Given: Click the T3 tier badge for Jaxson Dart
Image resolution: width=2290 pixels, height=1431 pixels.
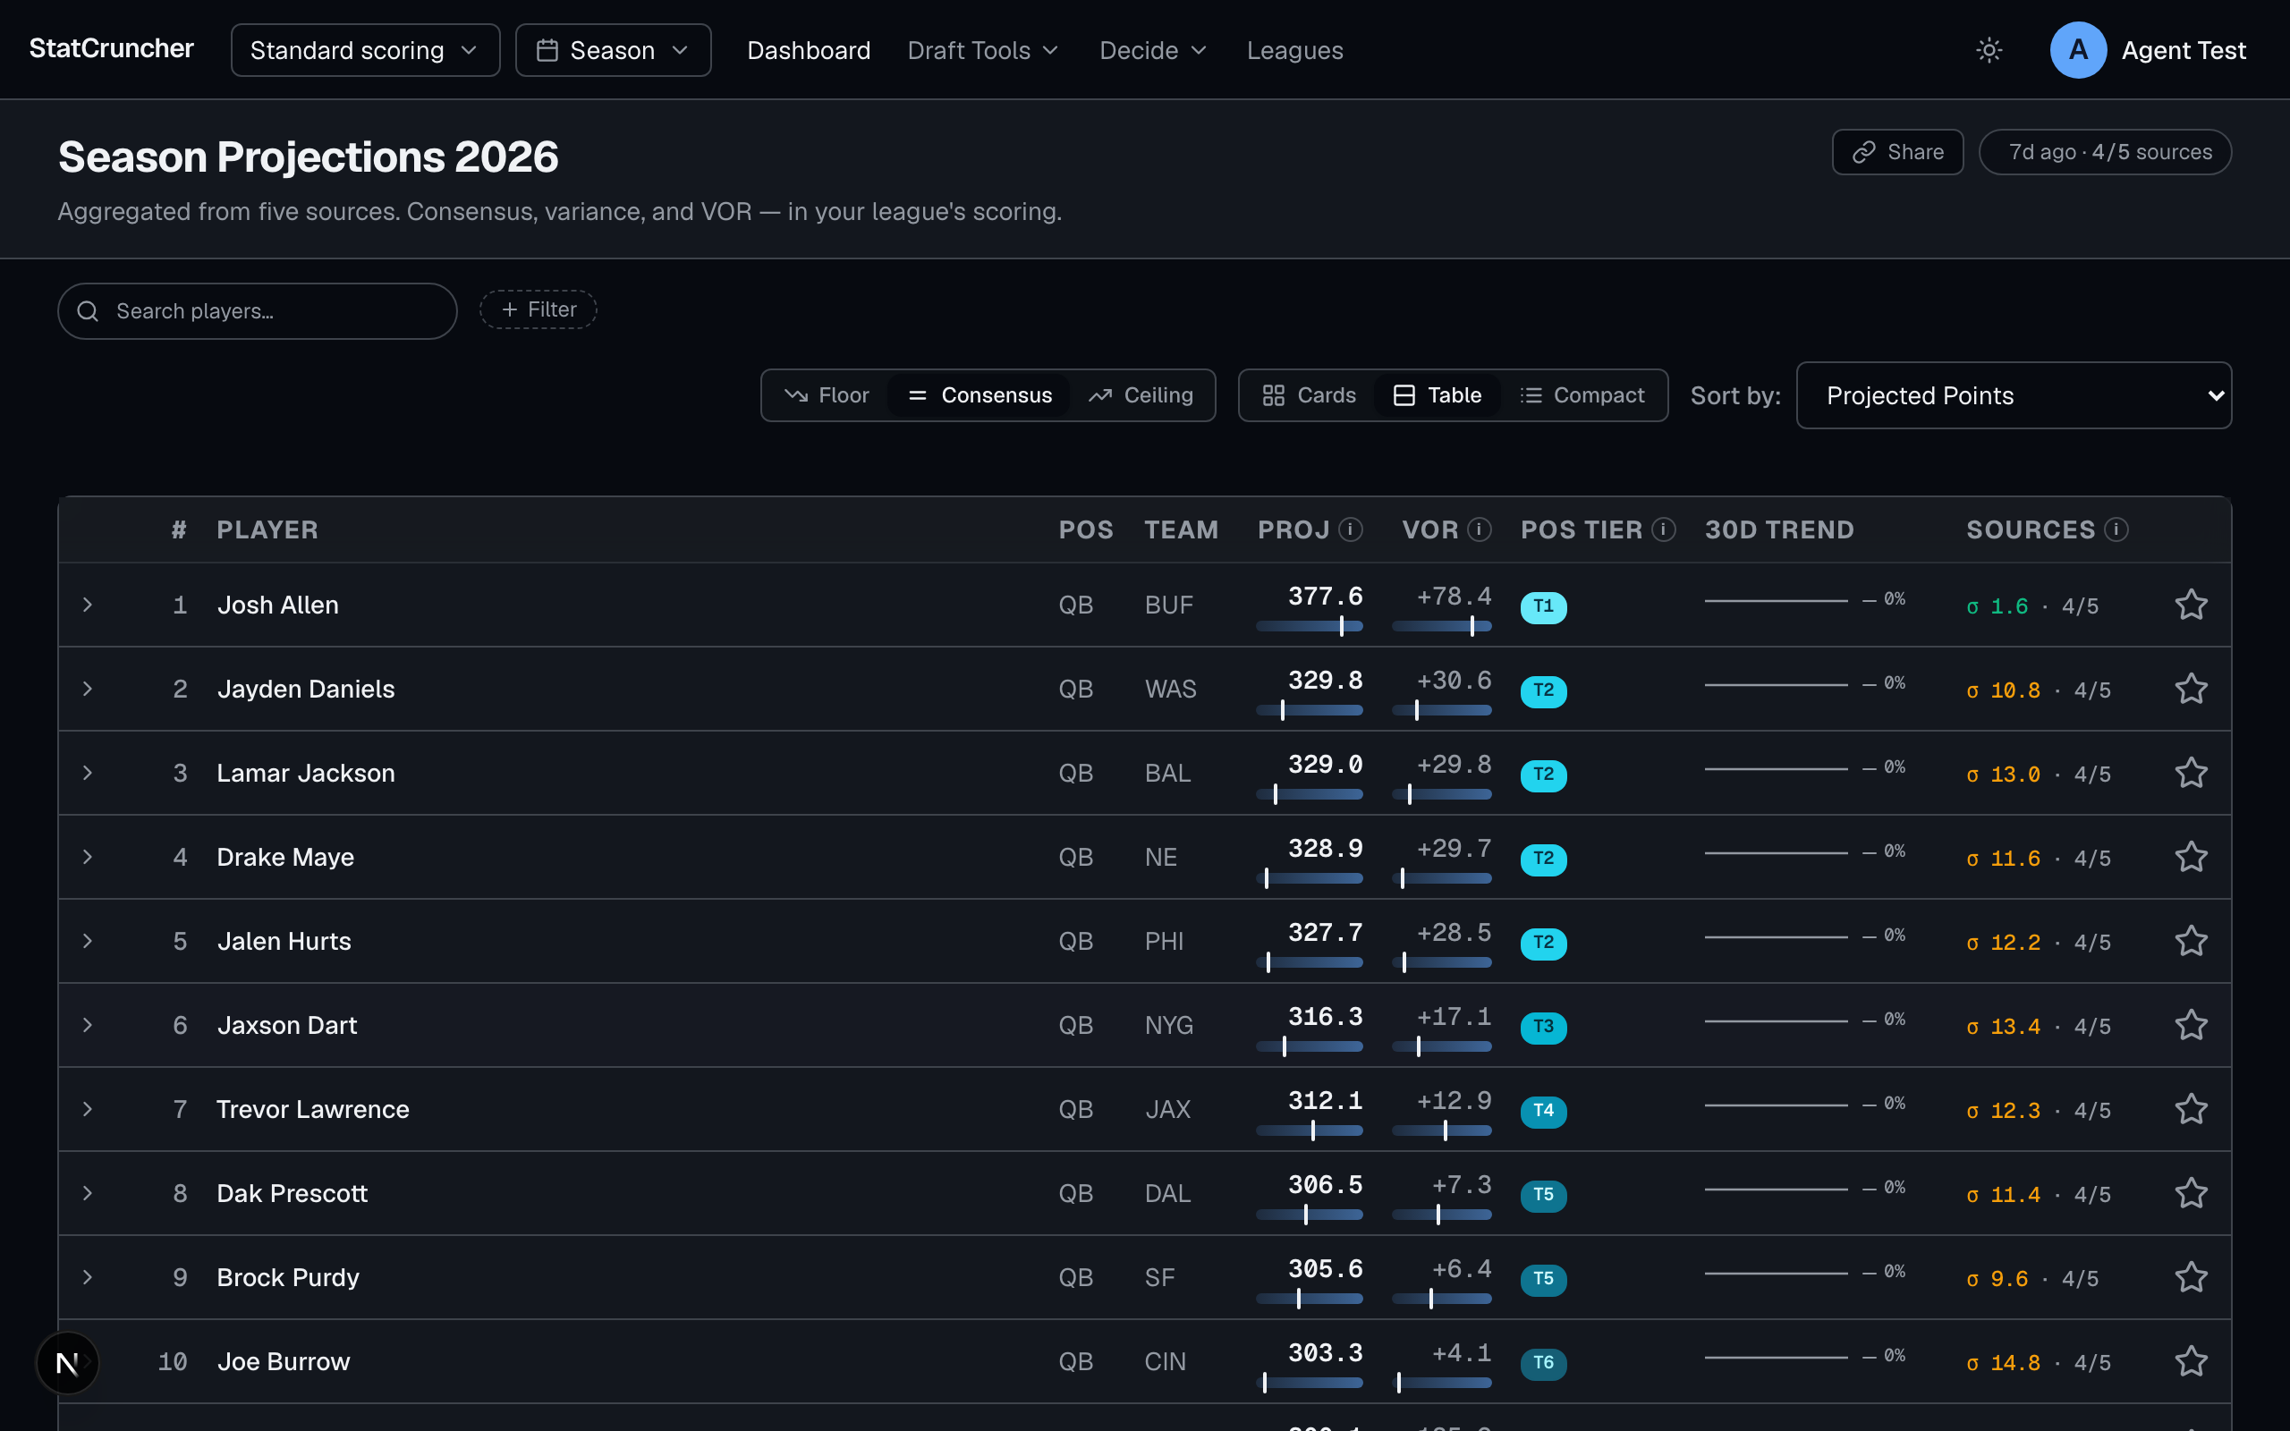Looking at the screenshot, I should (1543, 1027).
